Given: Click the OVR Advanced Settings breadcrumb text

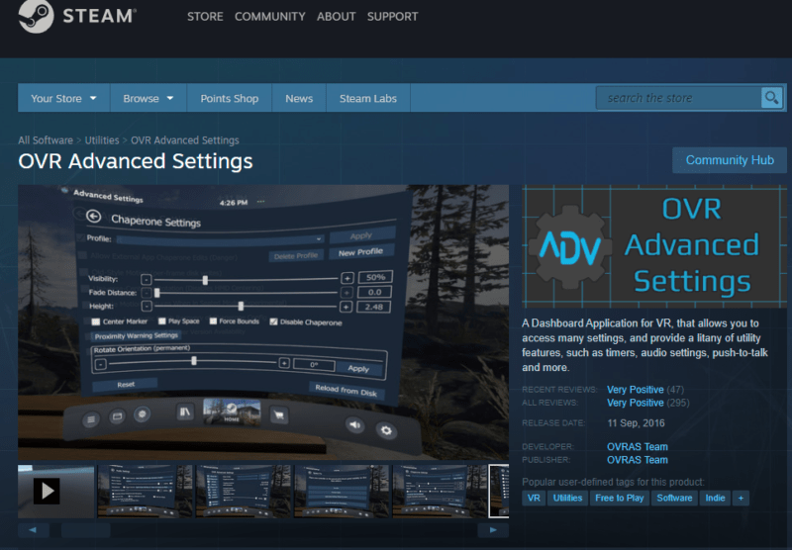Looking at the screenshot, I should coord(185,140).
